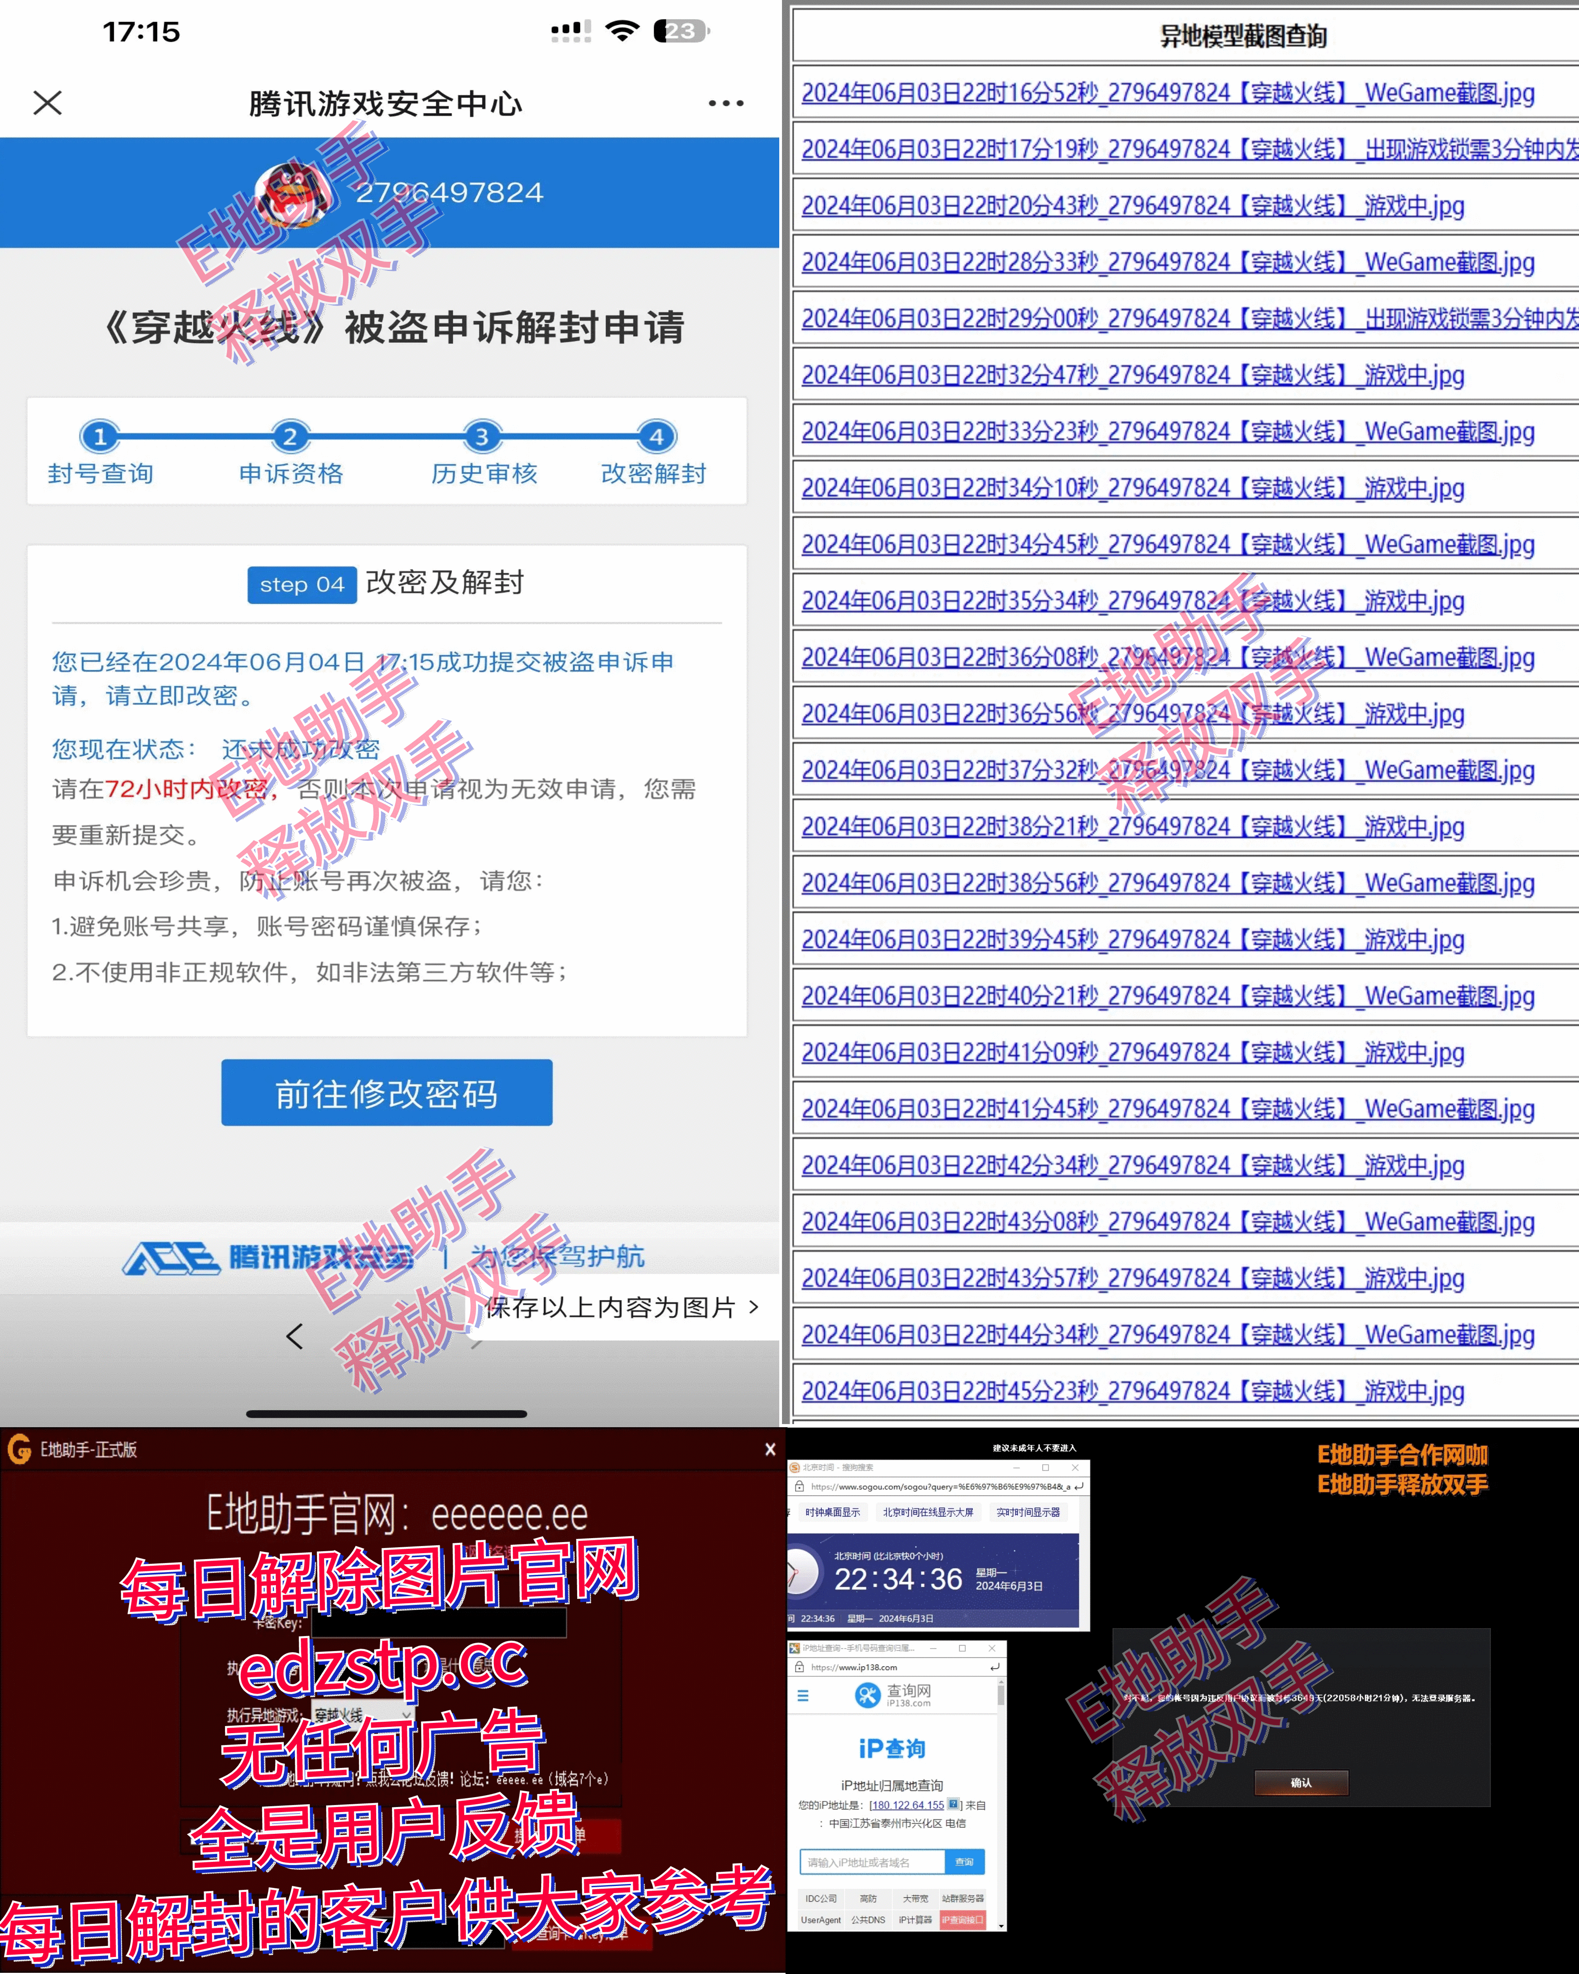
Task: Open link 22时42分34秒 游戏中.jpg
Action: click(x=1133, y=1165)
